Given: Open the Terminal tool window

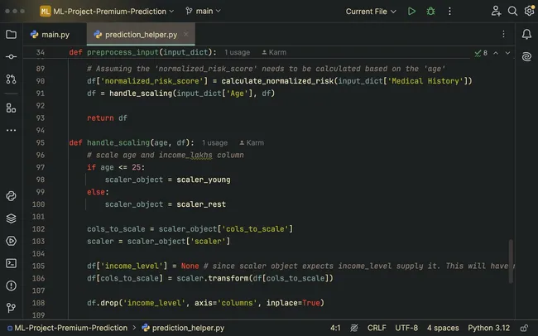Looking at the screenshot, I should pyautogui.click(x=11, y=263).
